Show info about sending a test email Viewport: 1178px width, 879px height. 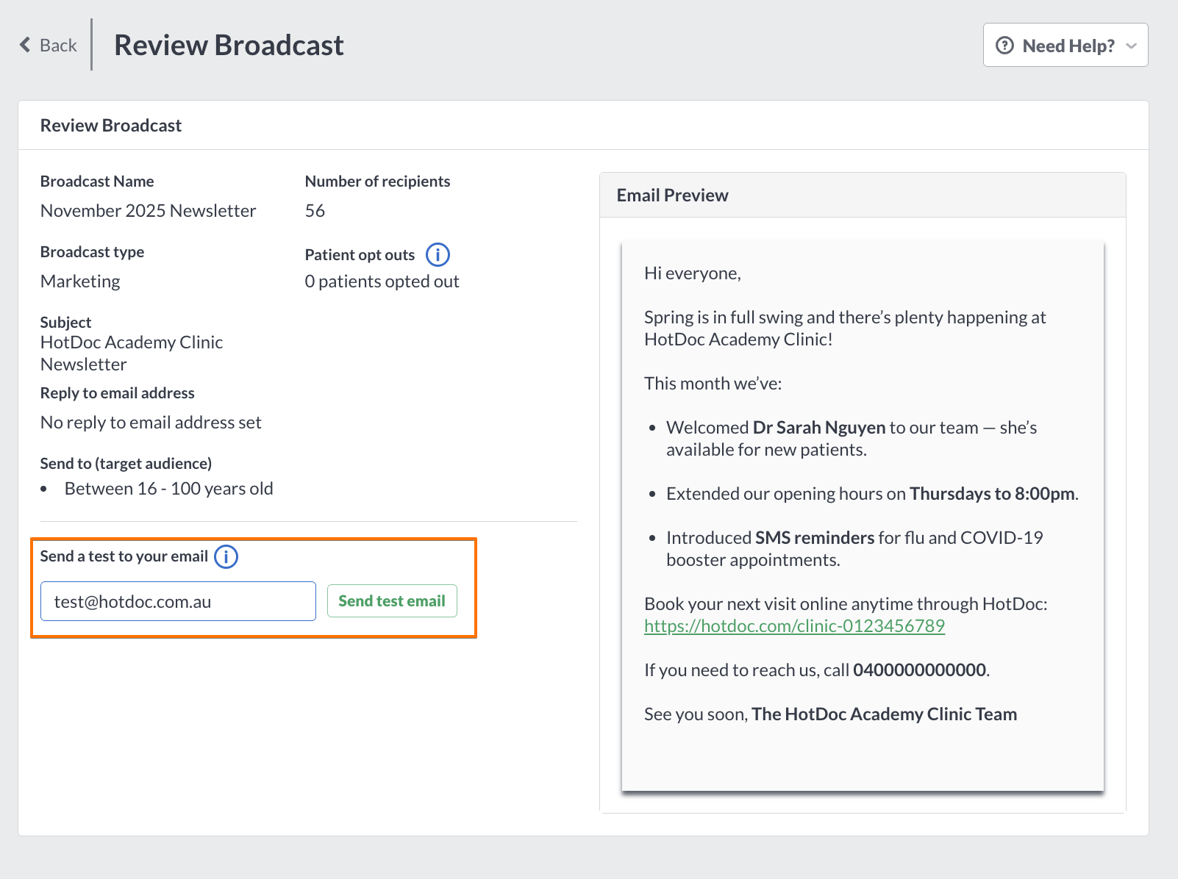click(226, 557)
